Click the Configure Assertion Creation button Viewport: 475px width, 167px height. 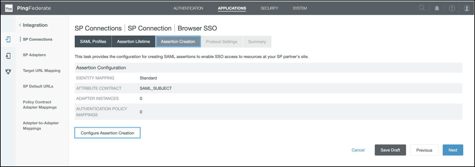tap(107, 133)
